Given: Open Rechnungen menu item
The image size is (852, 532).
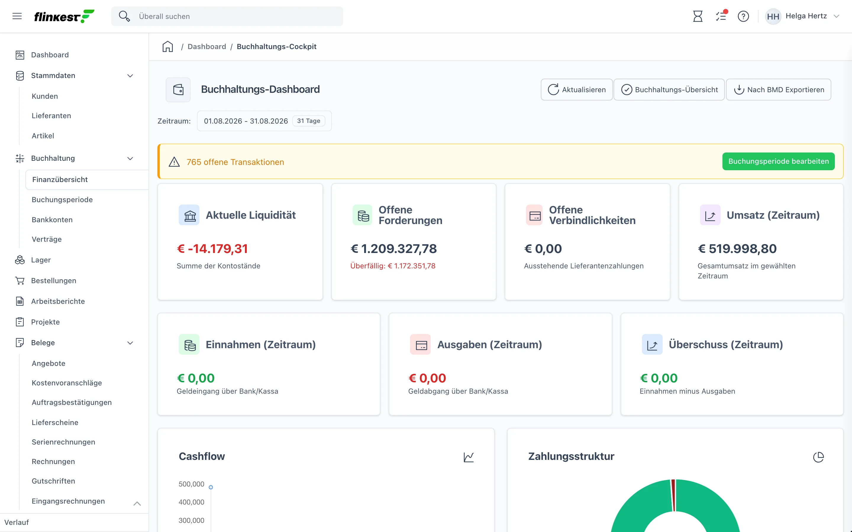Looking at the screenshot, I should pos(53,461).
